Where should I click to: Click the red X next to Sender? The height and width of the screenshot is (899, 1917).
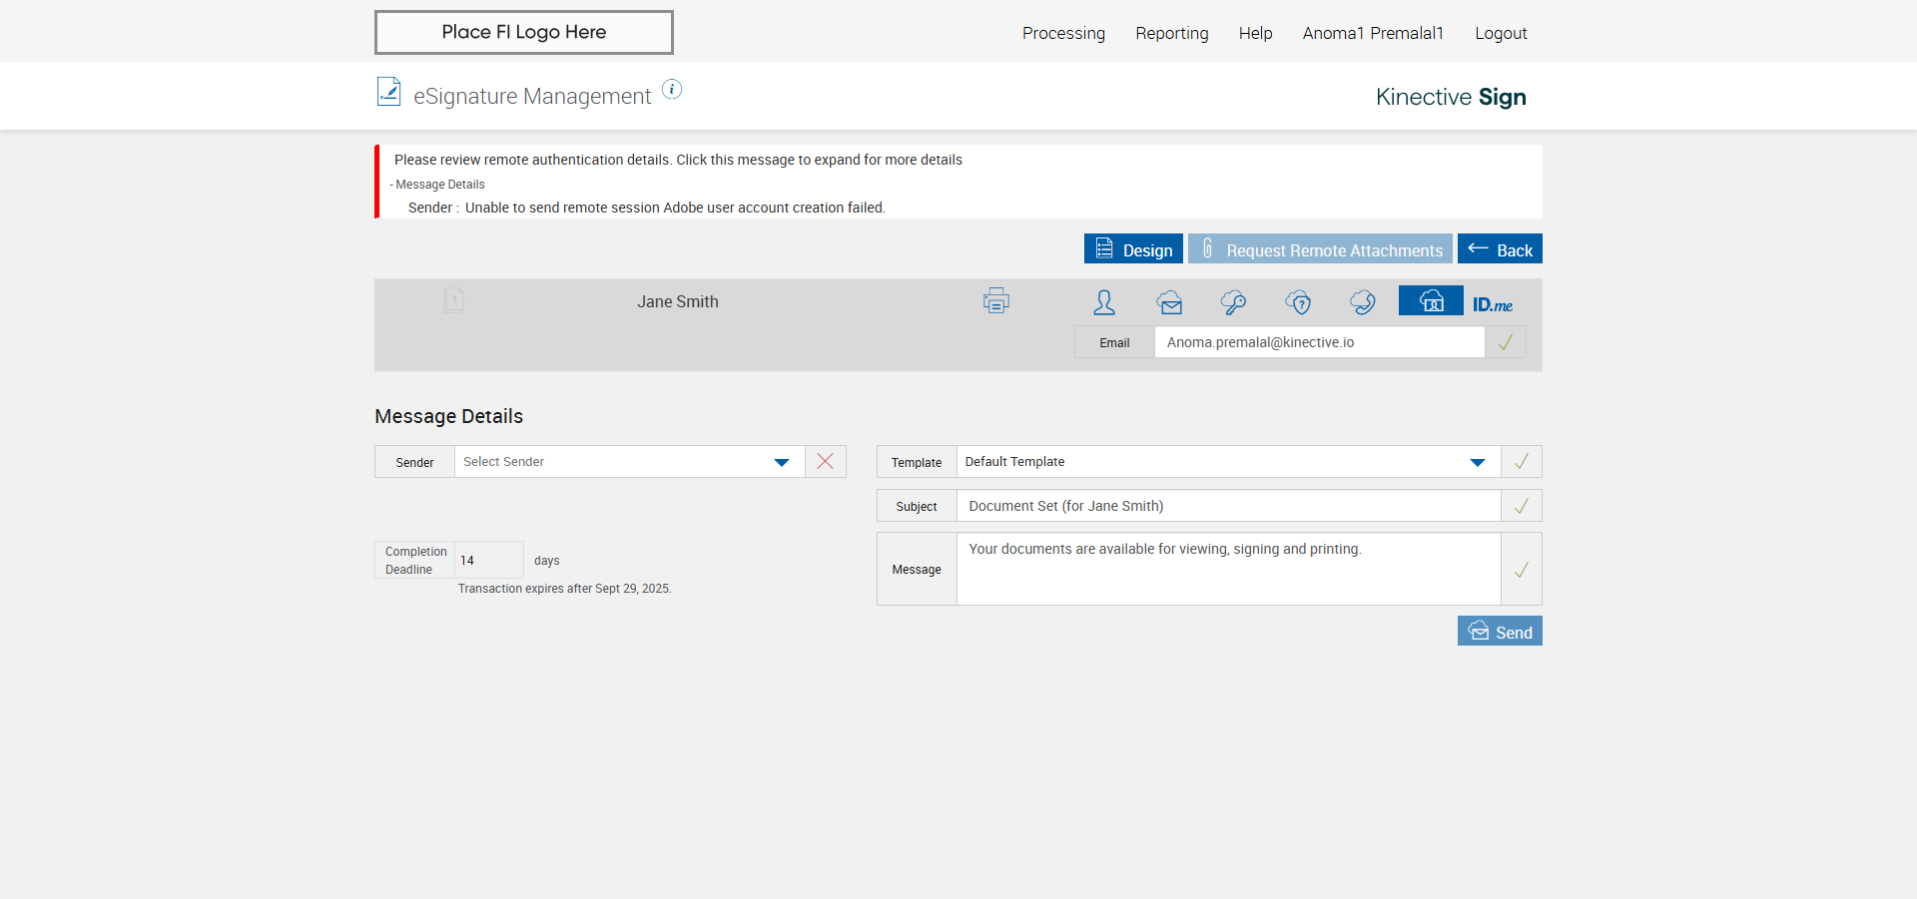(825, 461)
